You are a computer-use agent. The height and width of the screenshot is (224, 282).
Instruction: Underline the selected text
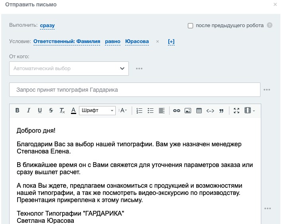[x=40, y=110]
